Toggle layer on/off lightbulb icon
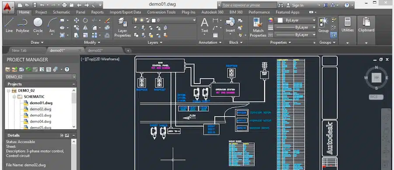 coord(136,20)
